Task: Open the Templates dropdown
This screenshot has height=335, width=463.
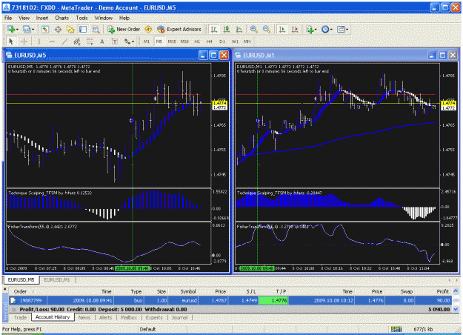Action: point(343,29)
